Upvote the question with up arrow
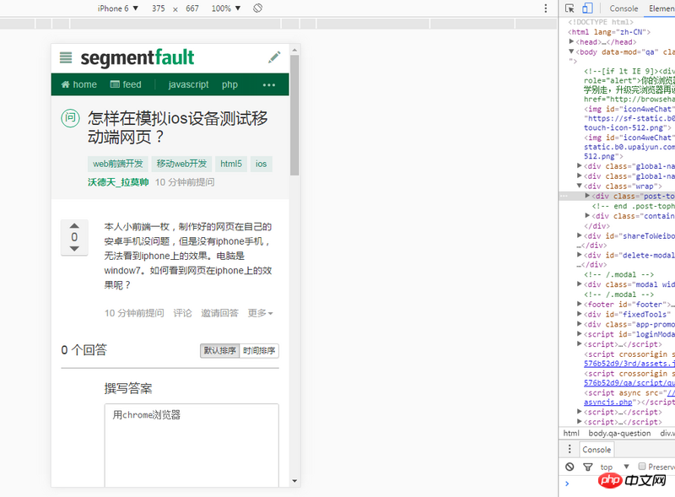The width and height of the screenshot is (675, 497). pos(74,226)
